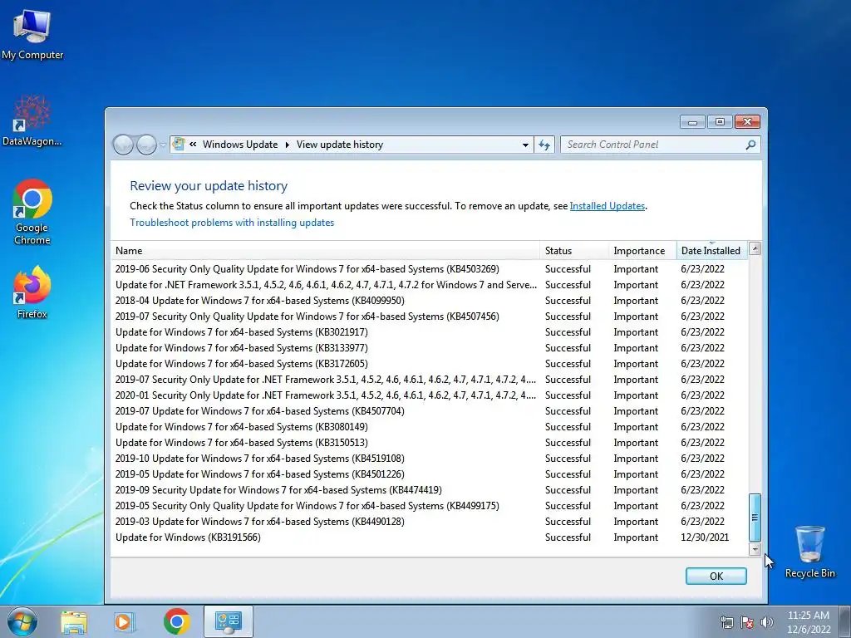Open Chrome from the taskbar
Image resolution: width=851 pixels, height=638 pixels.
176,621
